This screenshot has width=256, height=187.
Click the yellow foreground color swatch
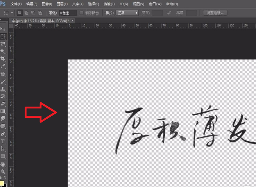[x=2, y=183]
